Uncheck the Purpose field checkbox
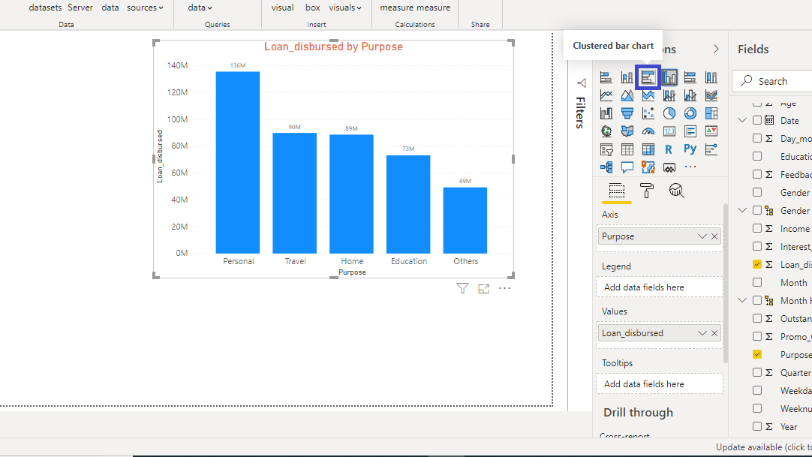Screen dimensions: 812x457 point(757,354)
